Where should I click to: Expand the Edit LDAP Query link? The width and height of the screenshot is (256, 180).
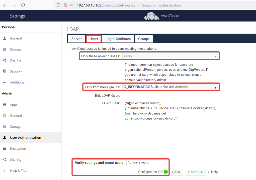click(x=106, y=95)
